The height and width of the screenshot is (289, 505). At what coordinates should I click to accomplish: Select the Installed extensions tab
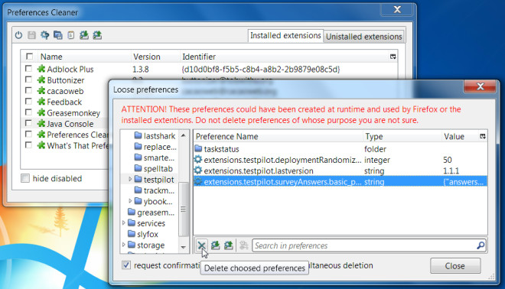[285, 35]
